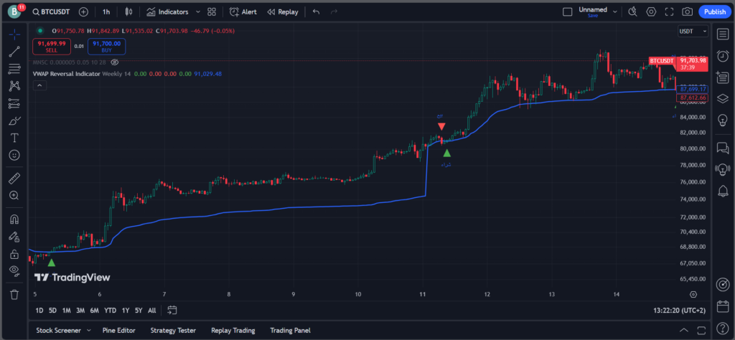Open the object tree layers icon
Viewport: 735px width, 340px height.
[723, 98]
